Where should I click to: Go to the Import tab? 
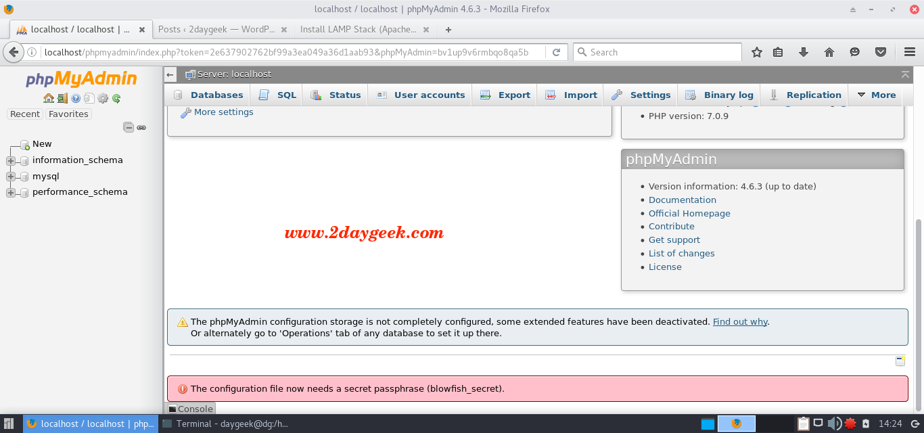pos(571,95)
